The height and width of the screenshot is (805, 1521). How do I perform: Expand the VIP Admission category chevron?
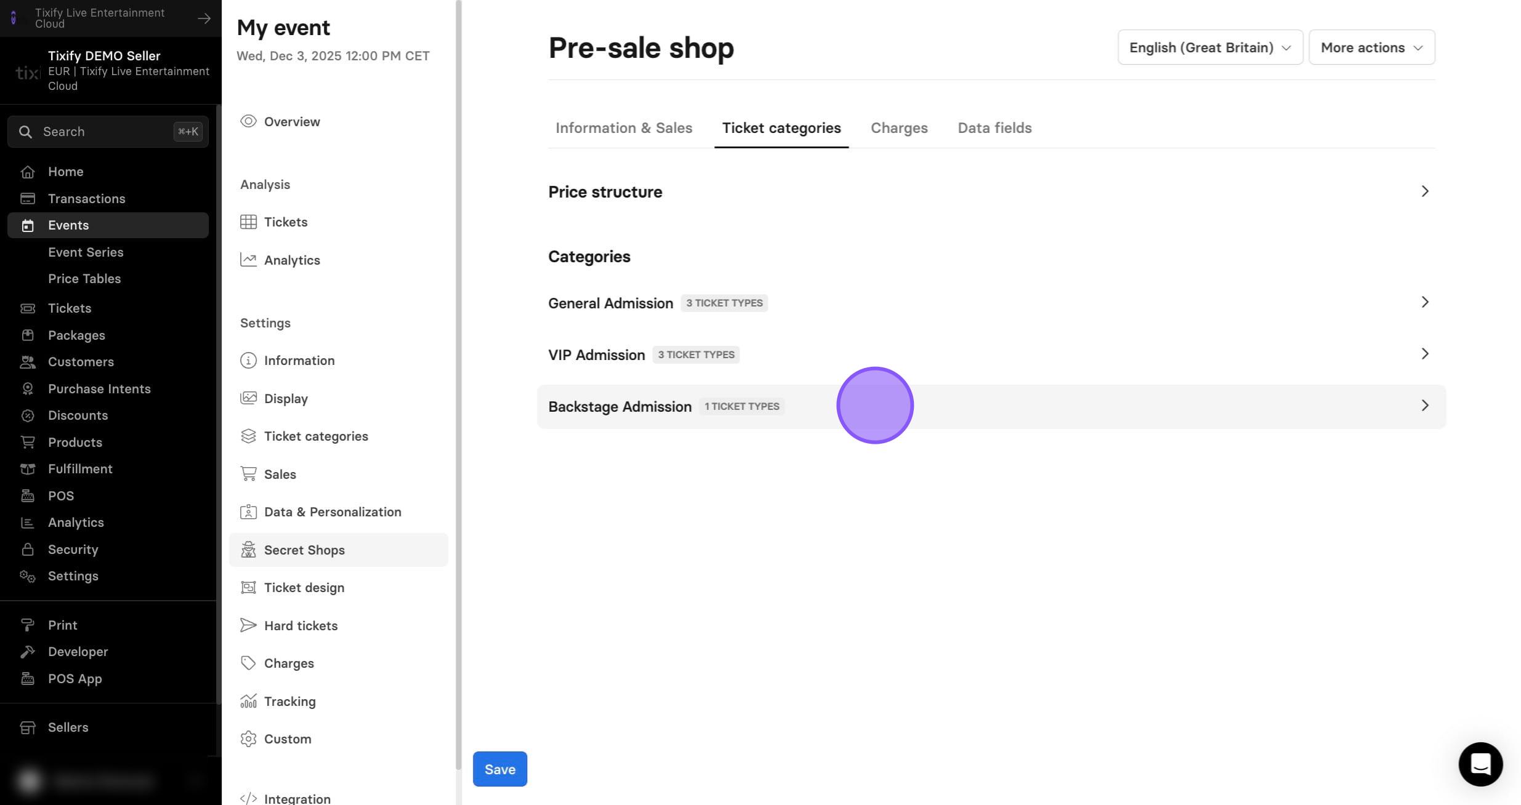pyautogui.click(x=1424, y=354)
